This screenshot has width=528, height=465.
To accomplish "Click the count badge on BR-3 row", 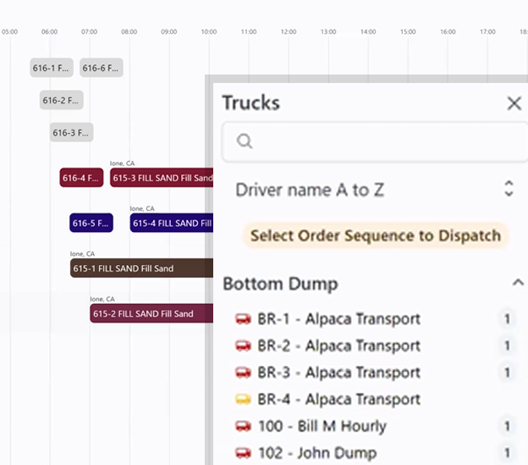I will tap(507, 373).
